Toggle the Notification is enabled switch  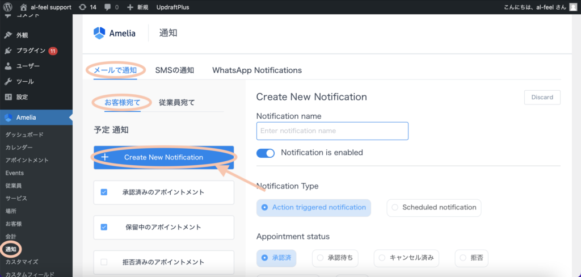pos(266,153)
